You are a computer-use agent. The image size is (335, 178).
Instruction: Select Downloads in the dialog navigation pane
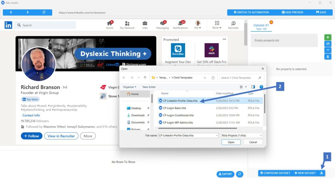point(138,115)
